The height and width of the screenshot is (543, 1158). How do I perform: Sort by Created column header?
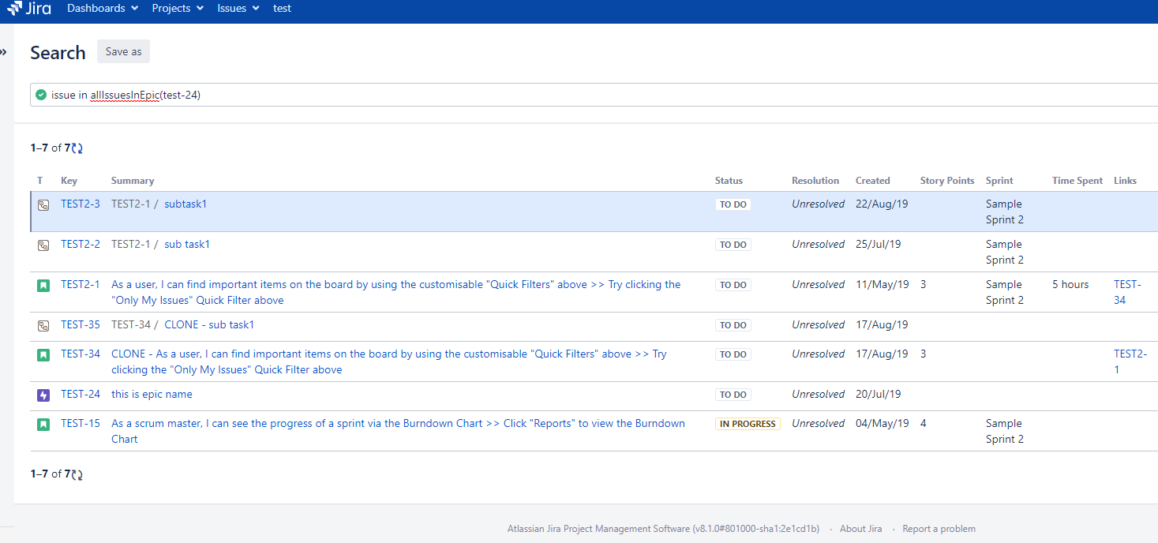coord(872,181)
